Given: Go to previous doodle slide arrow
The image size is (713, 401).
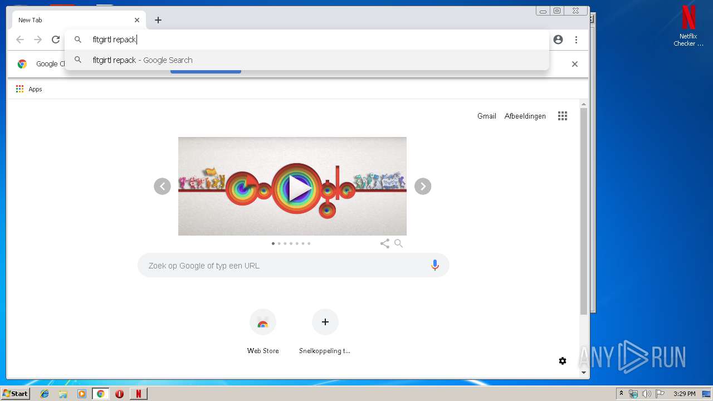Looking at the screenshot, I should tap(162, 186).
